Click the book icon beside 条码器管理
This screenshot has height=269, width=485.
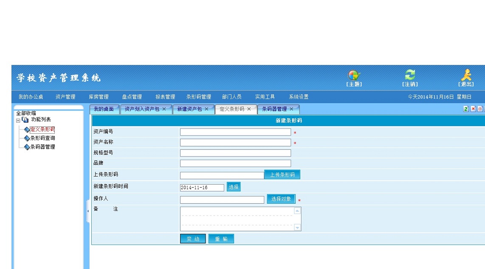click(x=27, y=147)
